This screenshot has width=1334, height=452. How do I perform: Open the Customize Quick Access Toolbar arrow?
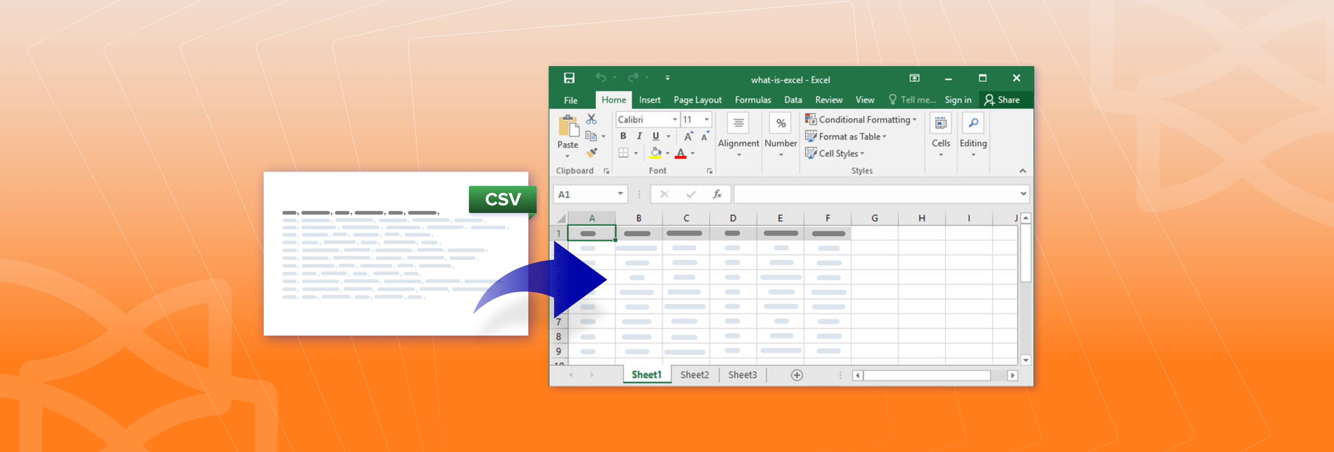[x=667, y=78]
